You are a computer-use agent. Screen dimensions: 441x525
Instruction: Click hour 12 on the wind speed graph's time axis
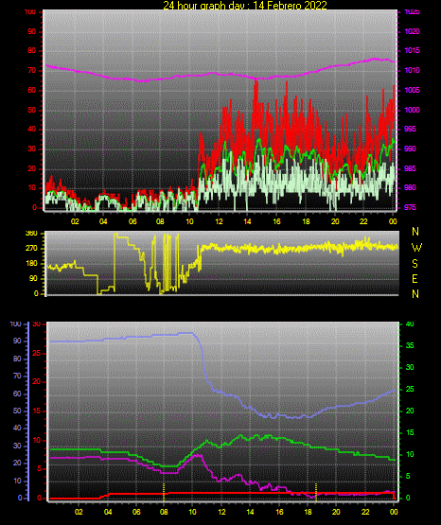click(219, 221)
